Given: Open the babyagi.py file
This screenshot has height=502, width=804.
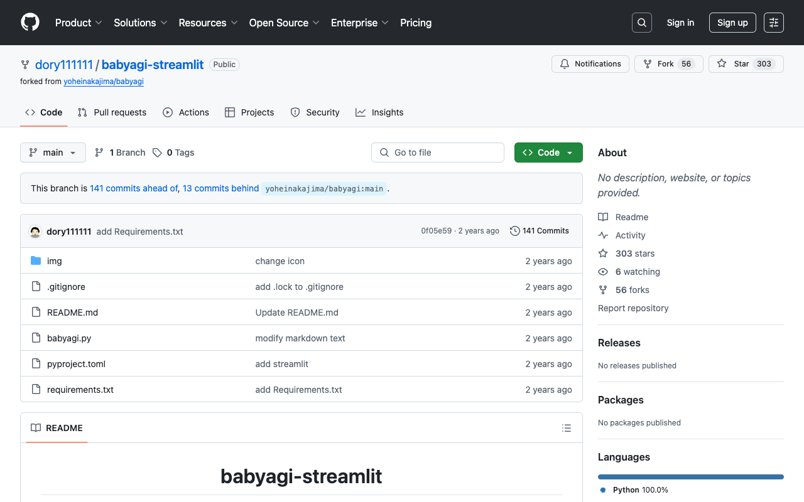Looking at the screenshot, I should [x=69, y=338].
